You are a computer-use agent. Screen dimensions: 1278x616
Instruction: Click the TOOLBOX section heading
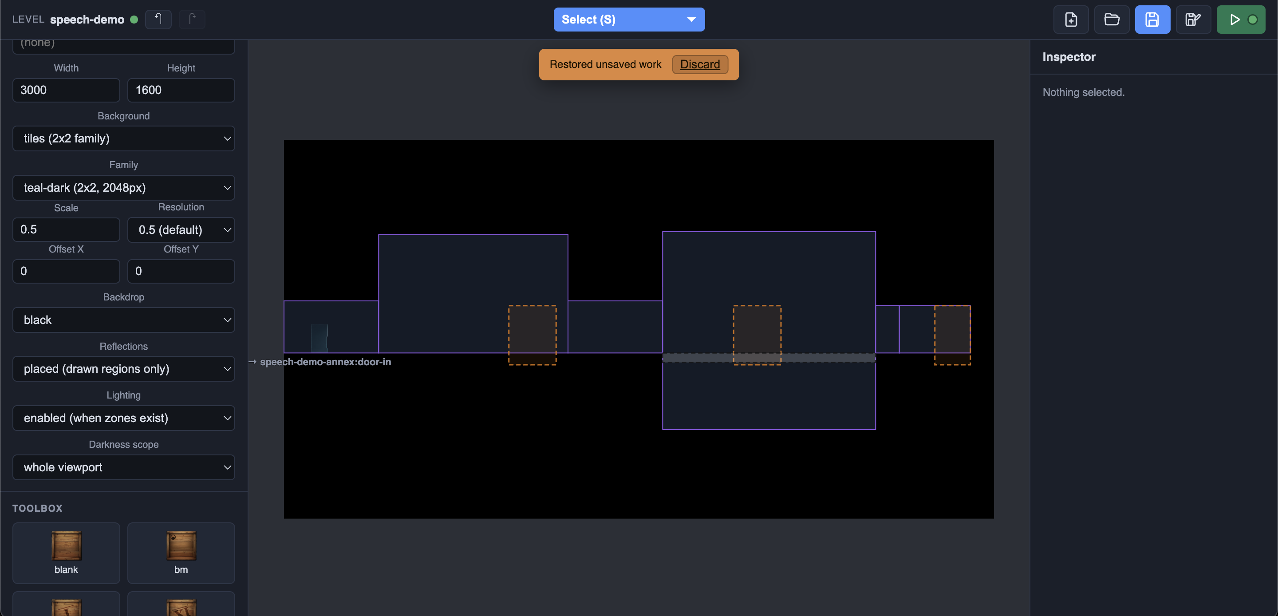click(x=37, y=508)
